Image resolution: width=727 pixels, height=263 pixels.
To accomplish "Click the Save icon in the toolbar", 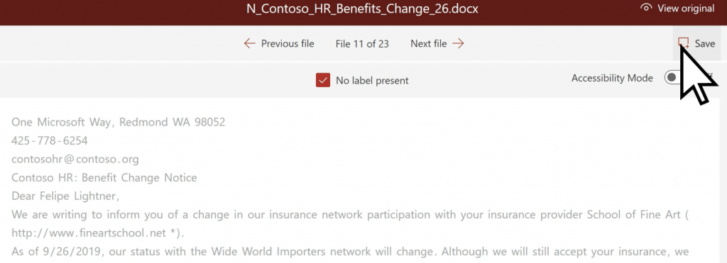I will click(x=684, y=43).
